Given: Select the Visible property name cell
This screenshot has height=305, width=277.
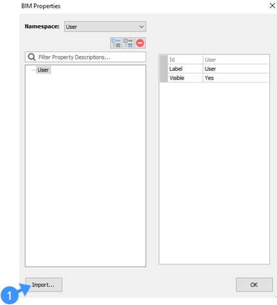Looking at the screenshot, I should 185,78.
